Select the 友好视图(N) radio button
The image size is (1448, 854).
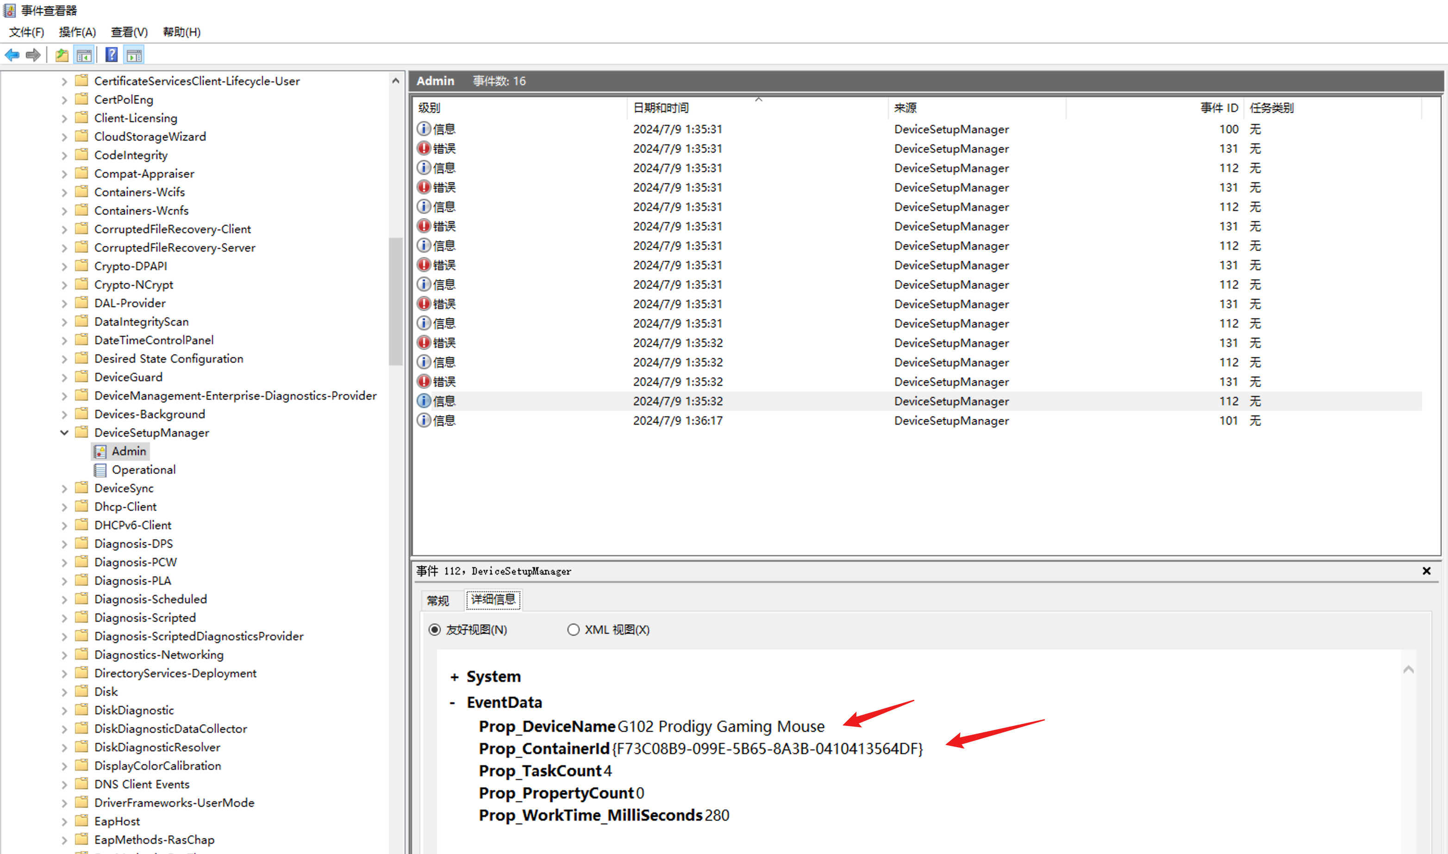[x=435, y=630]
